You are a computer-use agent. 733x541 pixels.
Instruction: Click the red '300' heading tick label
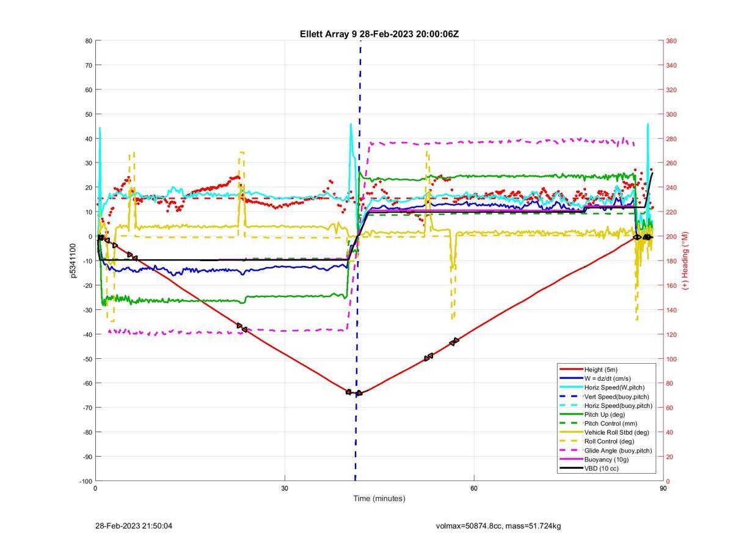click(x=671, y=114)
